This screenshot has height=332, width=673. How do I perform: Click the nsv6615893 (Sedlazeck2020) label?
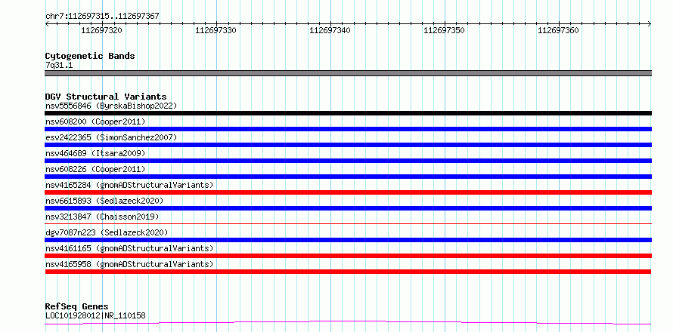pos(104,201)
